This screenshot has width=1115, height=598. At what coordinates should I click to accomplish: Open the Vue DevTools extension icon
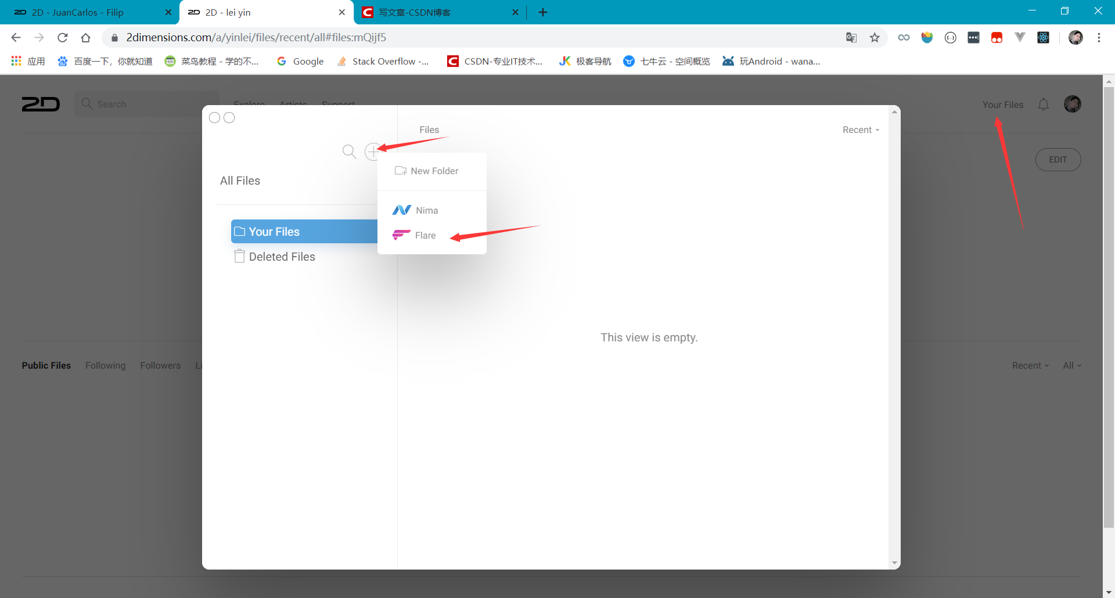point(1020,37)
